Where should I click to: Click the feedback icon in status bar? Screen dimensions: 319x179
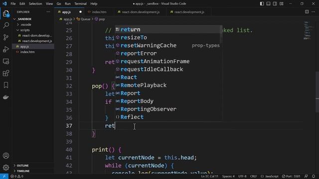coord(306,177)
